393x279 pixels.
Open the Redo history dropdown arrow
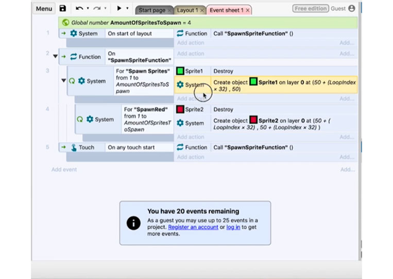(x=105, y=8)
